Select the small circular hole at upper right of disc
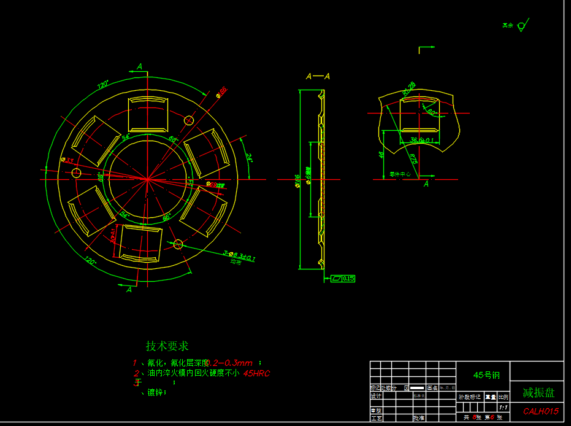This screenshot has height=426, width=571. pos(189,120)
